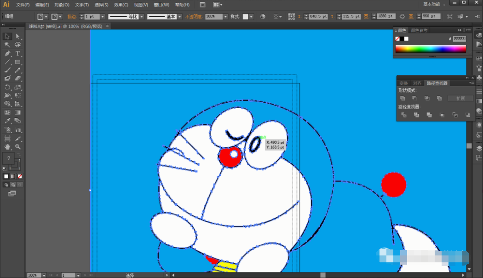Viewport: 483px width, 278px height.
Task: Select the Scale tool
Action: tap(17, 87)
